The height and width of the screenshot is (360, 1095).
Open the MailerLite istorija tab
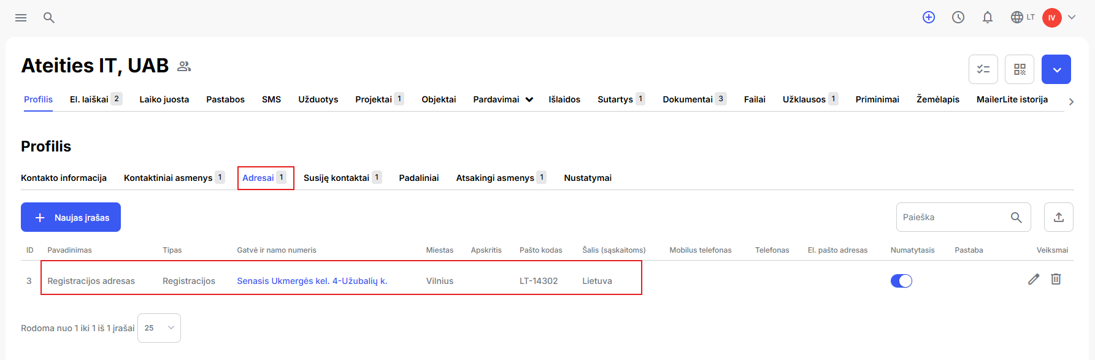1012,99
